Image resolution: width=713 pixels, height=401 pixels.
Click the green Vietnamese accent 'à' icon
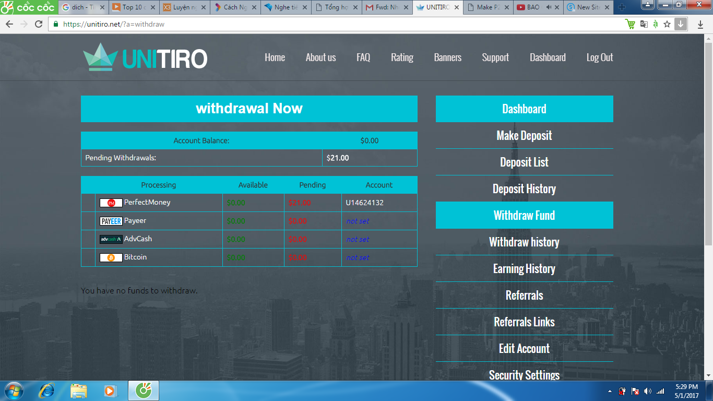coord(655,24)
